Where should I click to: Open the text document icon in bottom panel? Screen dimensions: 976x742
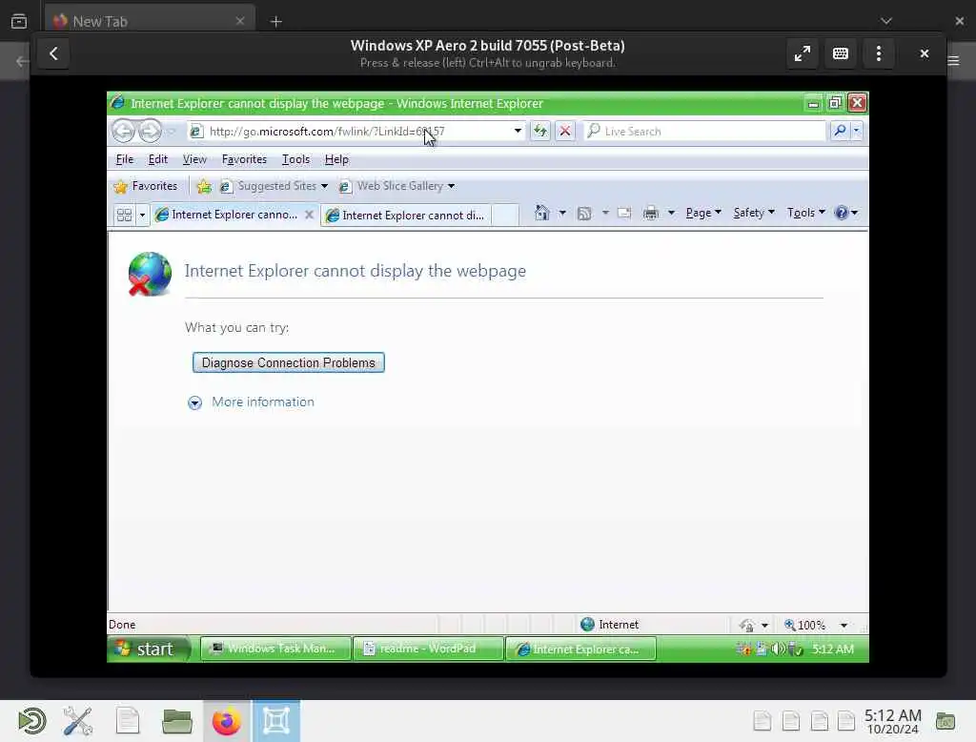pos(128,721)
